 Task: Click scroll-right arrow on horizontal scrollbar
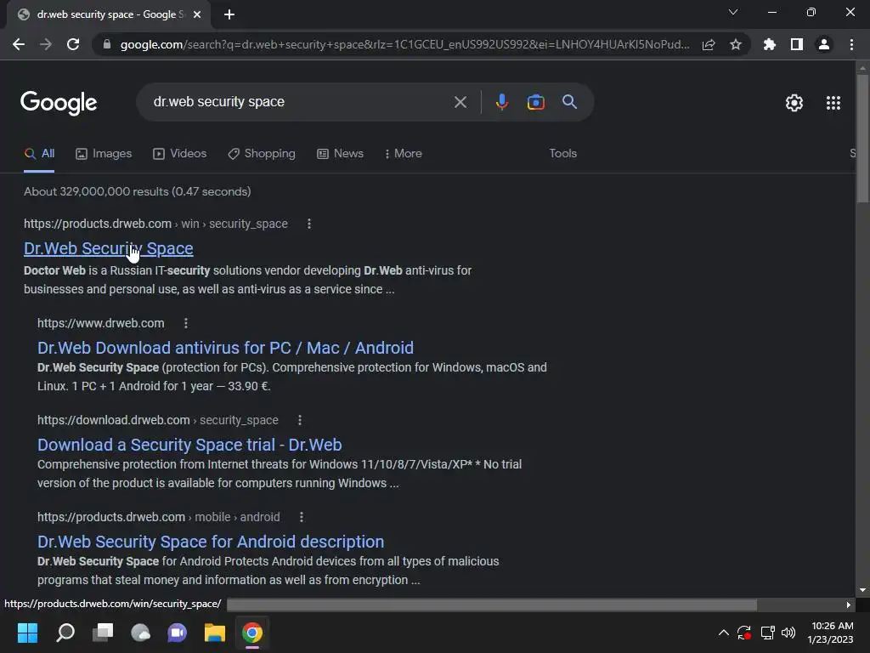[x=849, y=605]
